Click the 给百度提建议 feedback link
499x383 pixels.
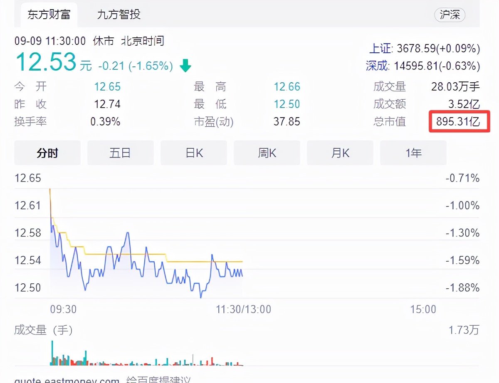158,380
